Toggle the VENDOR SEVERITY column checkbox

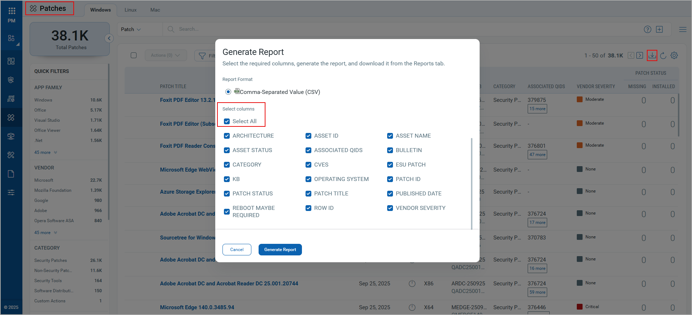(x=390, y=208)
